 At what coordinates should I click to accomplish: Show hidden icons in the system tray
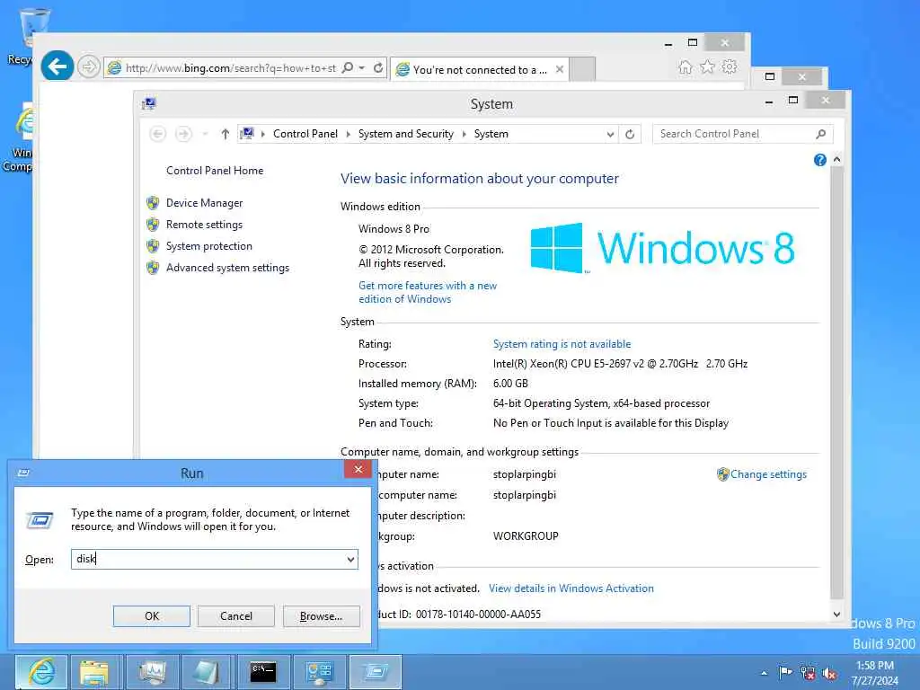pyautogui.click(x=764, y=673)
